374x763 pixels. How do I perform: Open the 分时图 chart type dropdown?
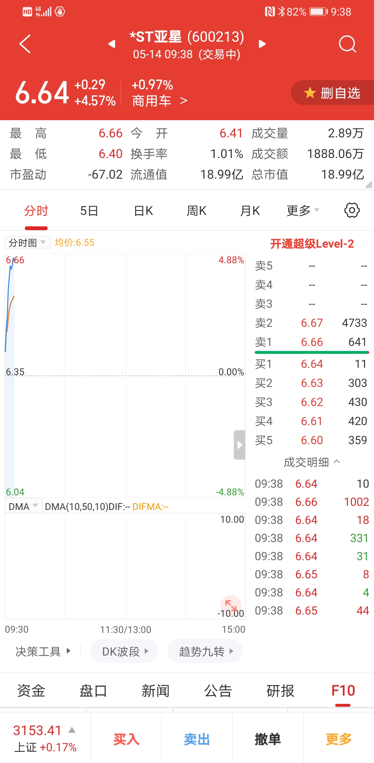click(x=27, y=243)
